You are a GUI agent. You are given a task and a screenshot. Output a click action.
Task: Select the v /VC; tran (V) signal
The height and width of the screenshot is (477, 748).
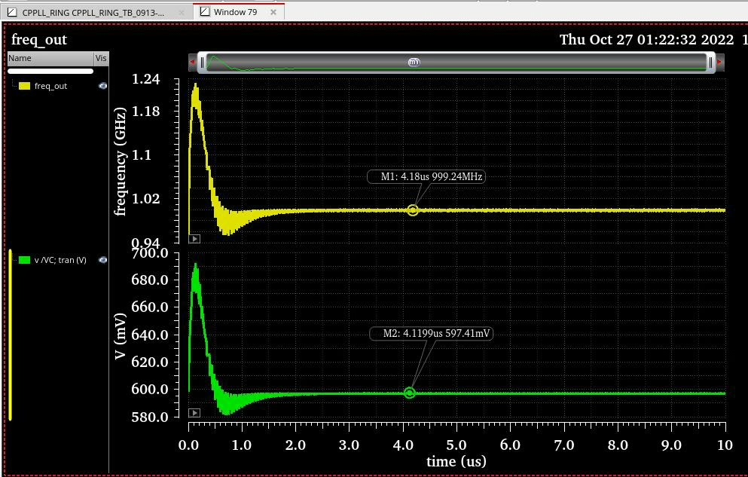[60, 260]
